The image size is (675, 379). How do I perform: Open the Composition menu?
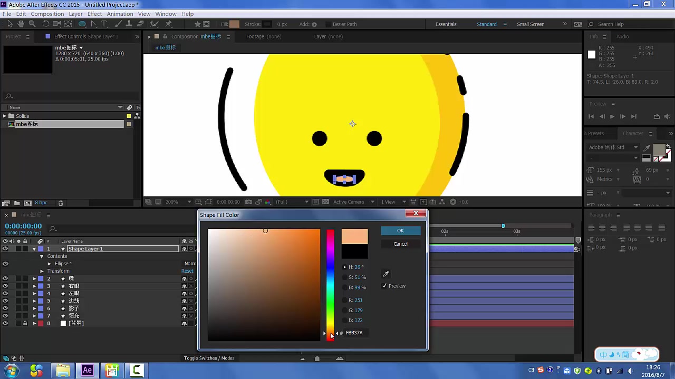(47, 14)
